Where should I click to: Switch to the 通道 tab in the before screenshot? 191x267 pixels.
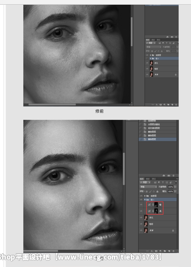pyautogui.click(x=153, y=40)
